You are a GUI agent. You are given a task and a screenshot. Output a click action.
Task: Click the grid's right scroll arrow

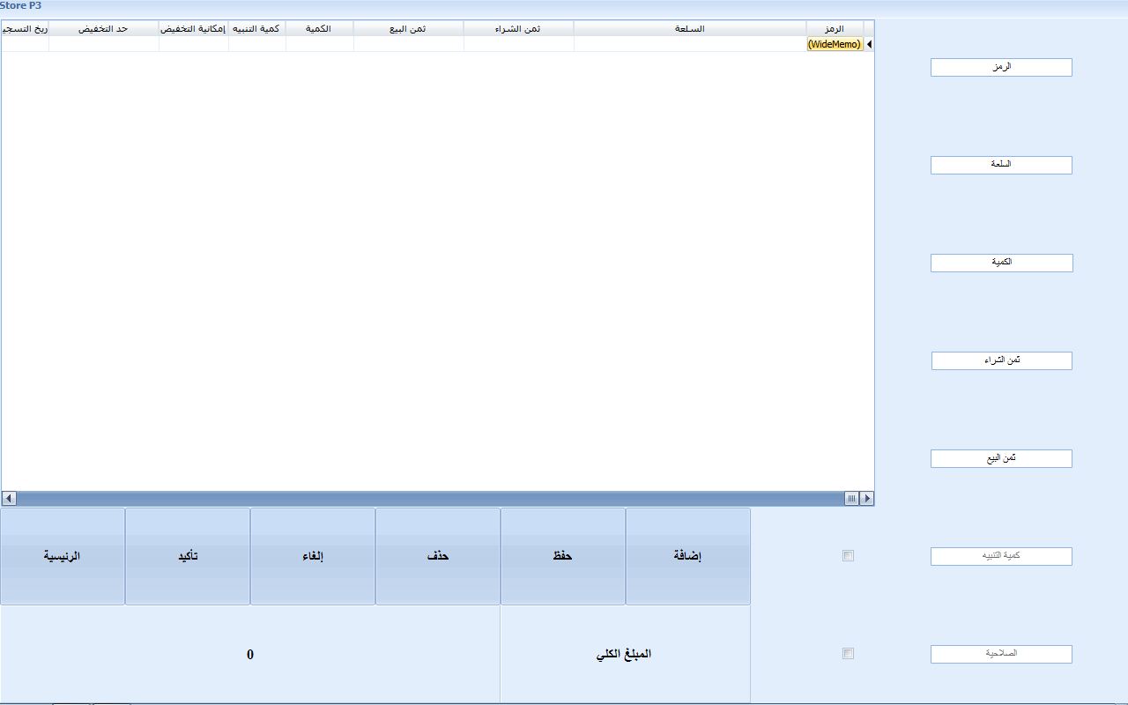867,499
